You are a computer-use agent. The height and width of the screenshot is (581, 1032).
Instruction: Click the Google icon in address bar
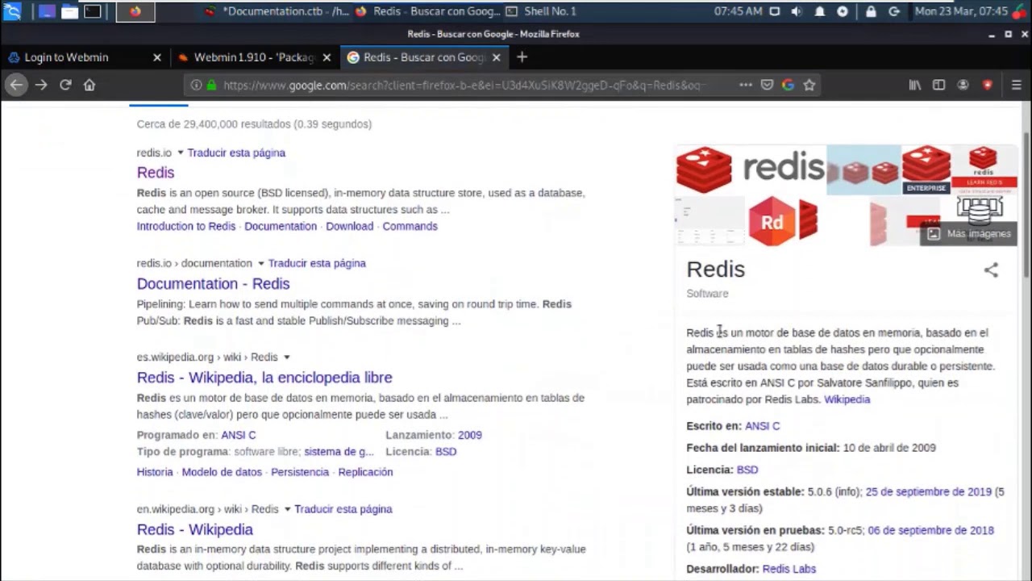pyautogui.click(x=788, y=85)
